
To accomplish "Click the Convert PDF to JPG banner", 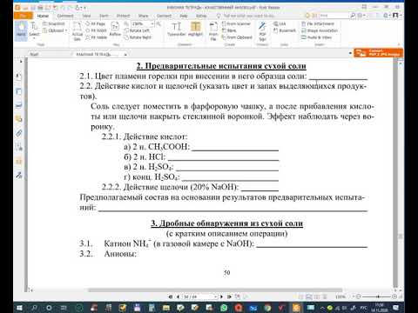I will (x=379, y=53).
